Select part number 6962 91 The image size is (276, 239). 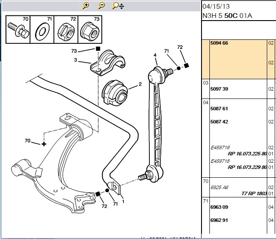tap(219, 220)
